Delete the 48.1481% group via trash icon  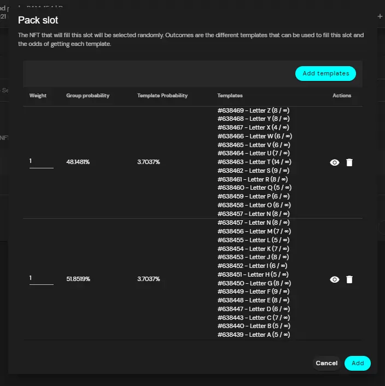[349, 162]
